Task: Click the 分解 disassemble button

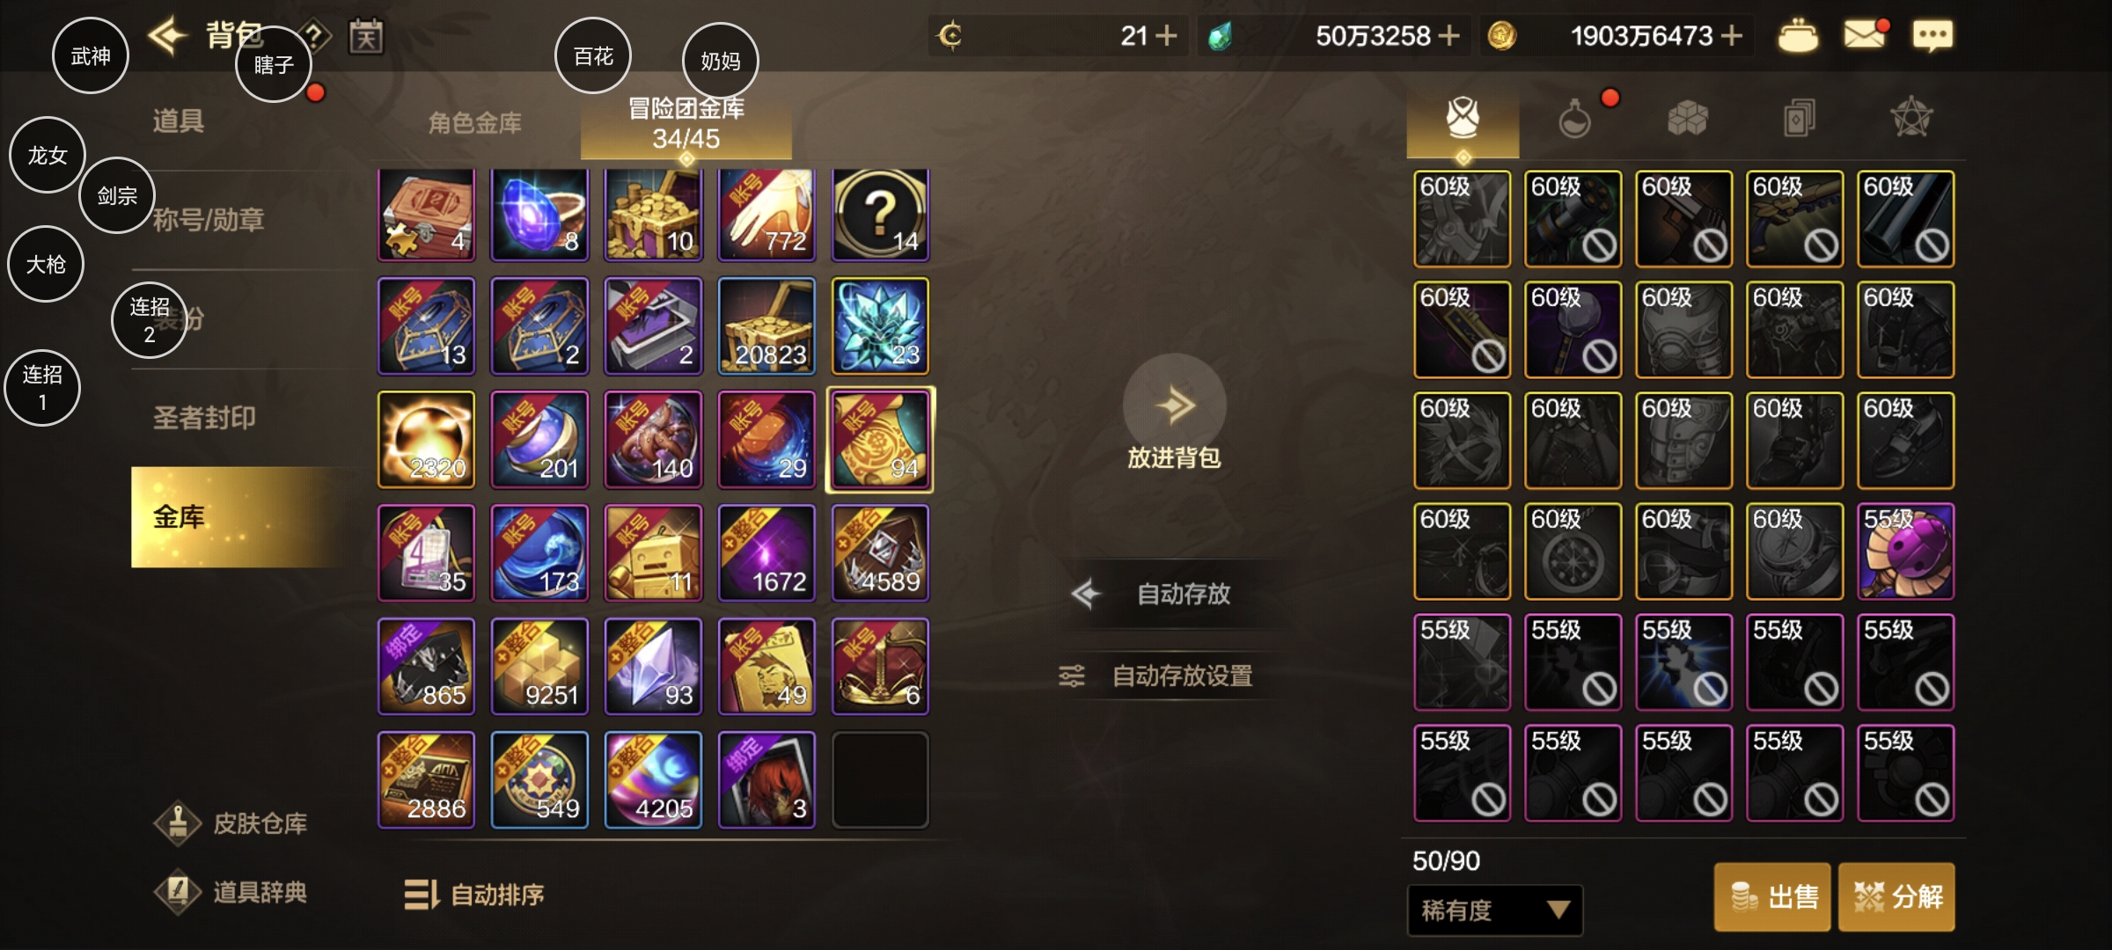Action: (x=1896, y=896)
